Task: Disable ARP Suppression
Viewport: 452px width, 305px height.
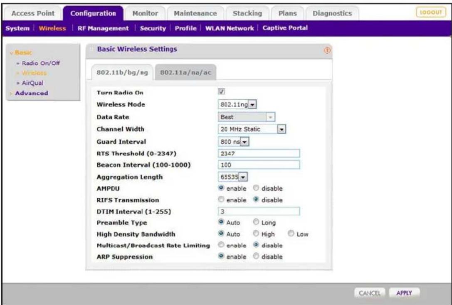Action: [x=256, y=256]
